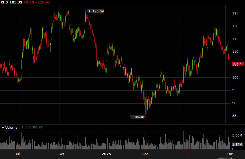This screenshot has height=159, width=245.
Task: Collapse the Volume panel with the minus sign
Action: point(3,127)
